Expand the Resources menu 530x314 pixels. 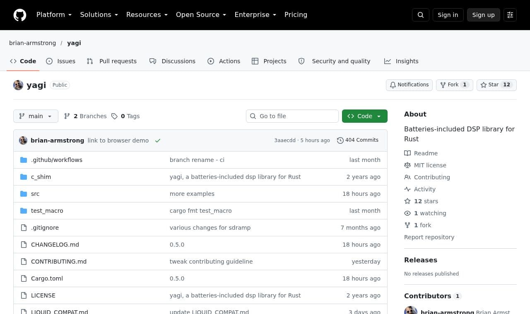click(147, 15)
